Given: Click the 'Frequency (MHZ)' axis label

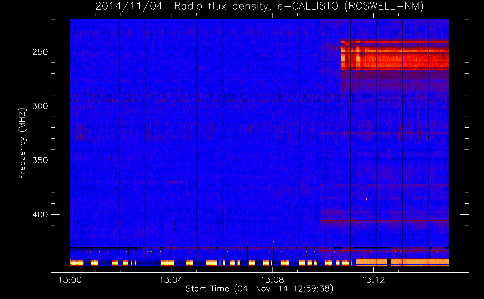Looking at the screenshot, I should (x=22, y=143).
